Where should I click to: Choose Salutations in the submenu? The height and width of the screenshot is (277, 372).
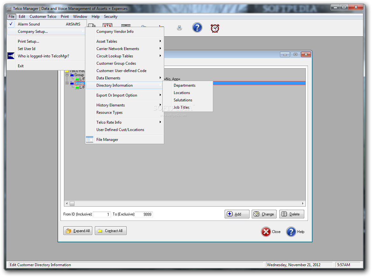[x=188, y=100]
